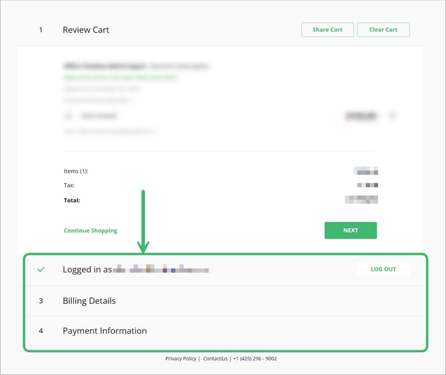Hit the LOG OUT button

coord(383,269)
